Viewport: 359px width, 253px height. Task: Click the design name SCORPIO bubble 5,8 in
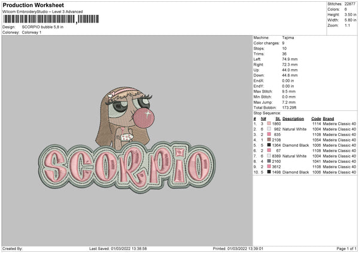[42, 27]
